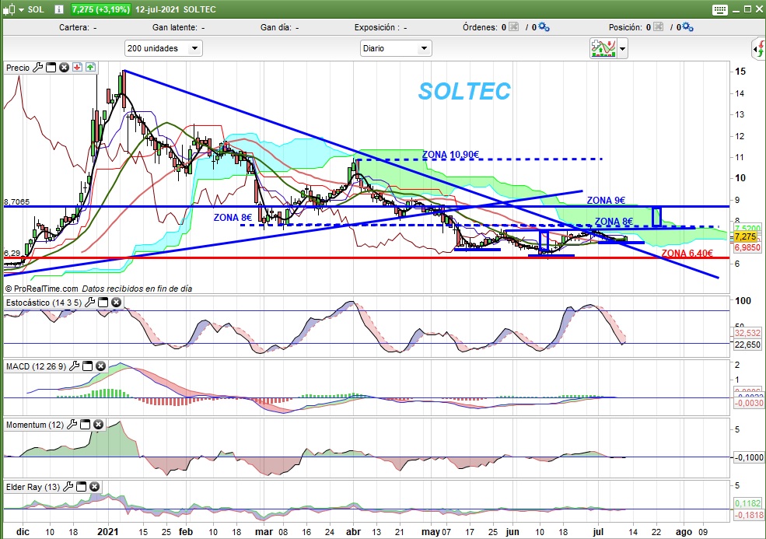Screen dimensions: 766x539
Task: Select the Momentum (12) label
Action: [x=35, y=425]
